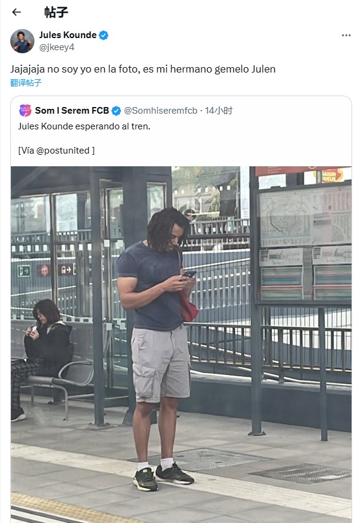Enlarge the train station photo
This screenshot has width=360, height=523.
(x=181, y=345)
